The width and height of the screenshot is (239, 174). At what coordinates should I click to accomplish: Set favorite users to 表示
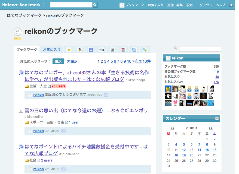point(58,61)
